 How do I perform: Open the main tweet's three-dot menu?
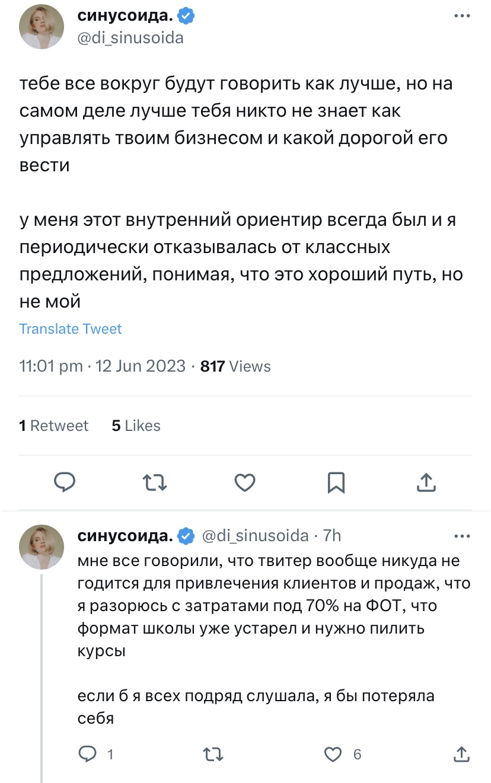pos(462,17)
